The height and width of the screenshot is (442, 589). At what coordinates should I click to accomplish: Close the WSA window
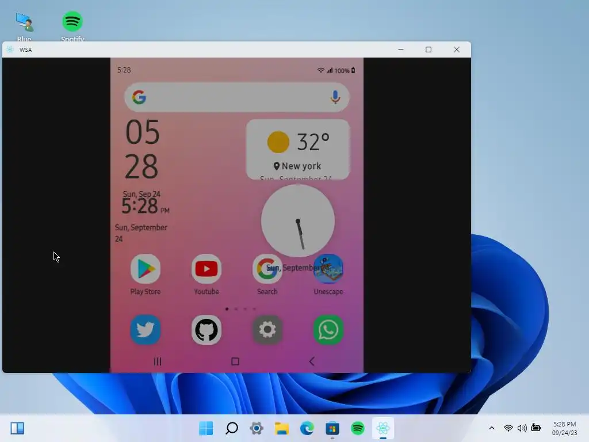point(457,49)
